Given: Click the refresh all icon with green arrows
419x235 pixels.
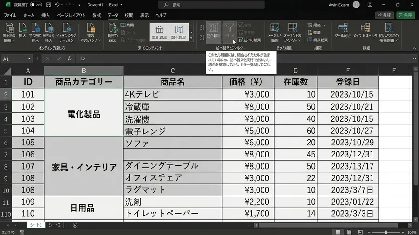Looking at the screenshot, I should coord(113,28).
